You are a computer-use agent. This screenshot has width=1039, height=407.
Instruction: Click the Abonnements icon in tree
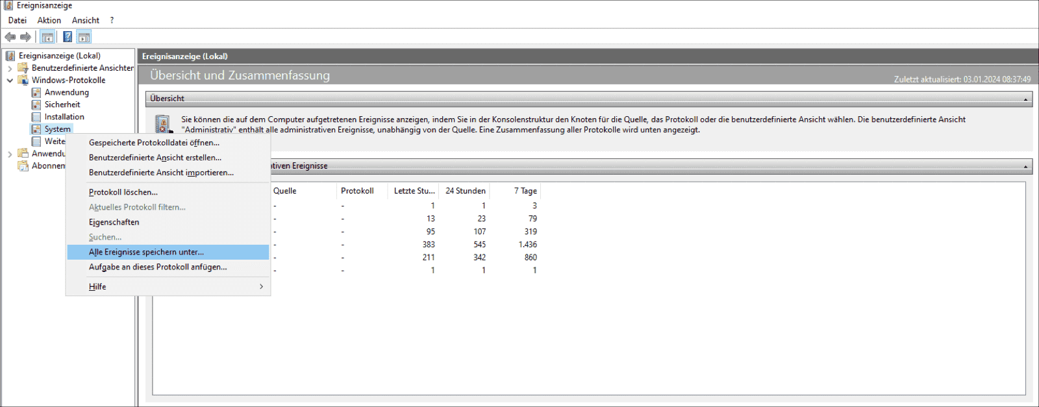tap(23, 166)
